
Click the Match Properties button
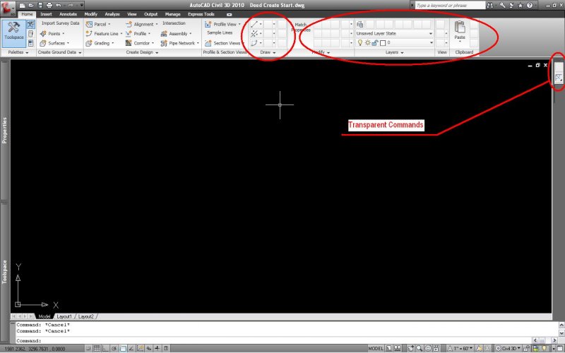point(301,28)
